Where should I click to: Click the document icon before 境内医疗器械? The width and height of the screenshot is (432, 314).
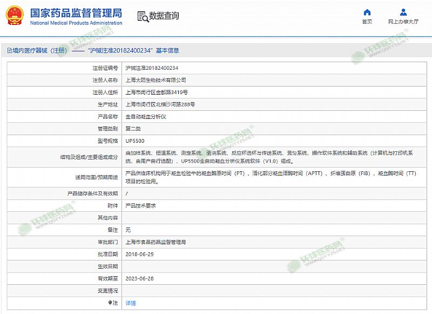[9, 50]
